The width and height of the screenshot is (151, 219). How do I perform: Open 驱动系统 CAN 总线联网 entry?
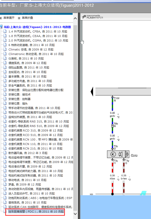tap(40, 207)
